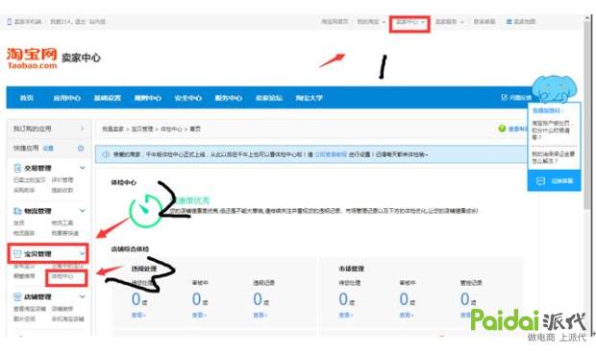This screenshot has height=351, width=596.
Task: Click the round icon beside 快捷应用 settings
Action: 81,149
